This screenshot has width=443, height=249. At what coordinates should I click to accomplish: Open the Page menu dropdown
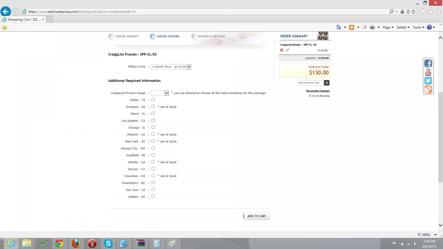388,27
